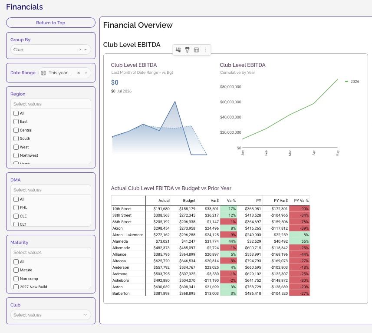
Task: Tick the Mature checkbox
Action: coord(16,270)
